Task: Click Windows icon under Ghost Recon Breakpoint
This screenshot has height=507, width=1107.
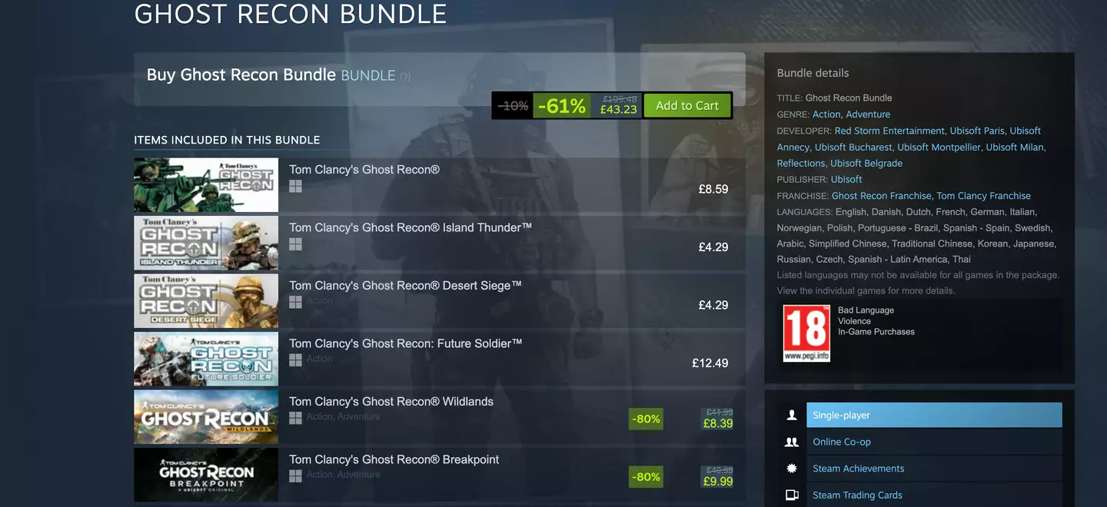Action: [295, 476]
